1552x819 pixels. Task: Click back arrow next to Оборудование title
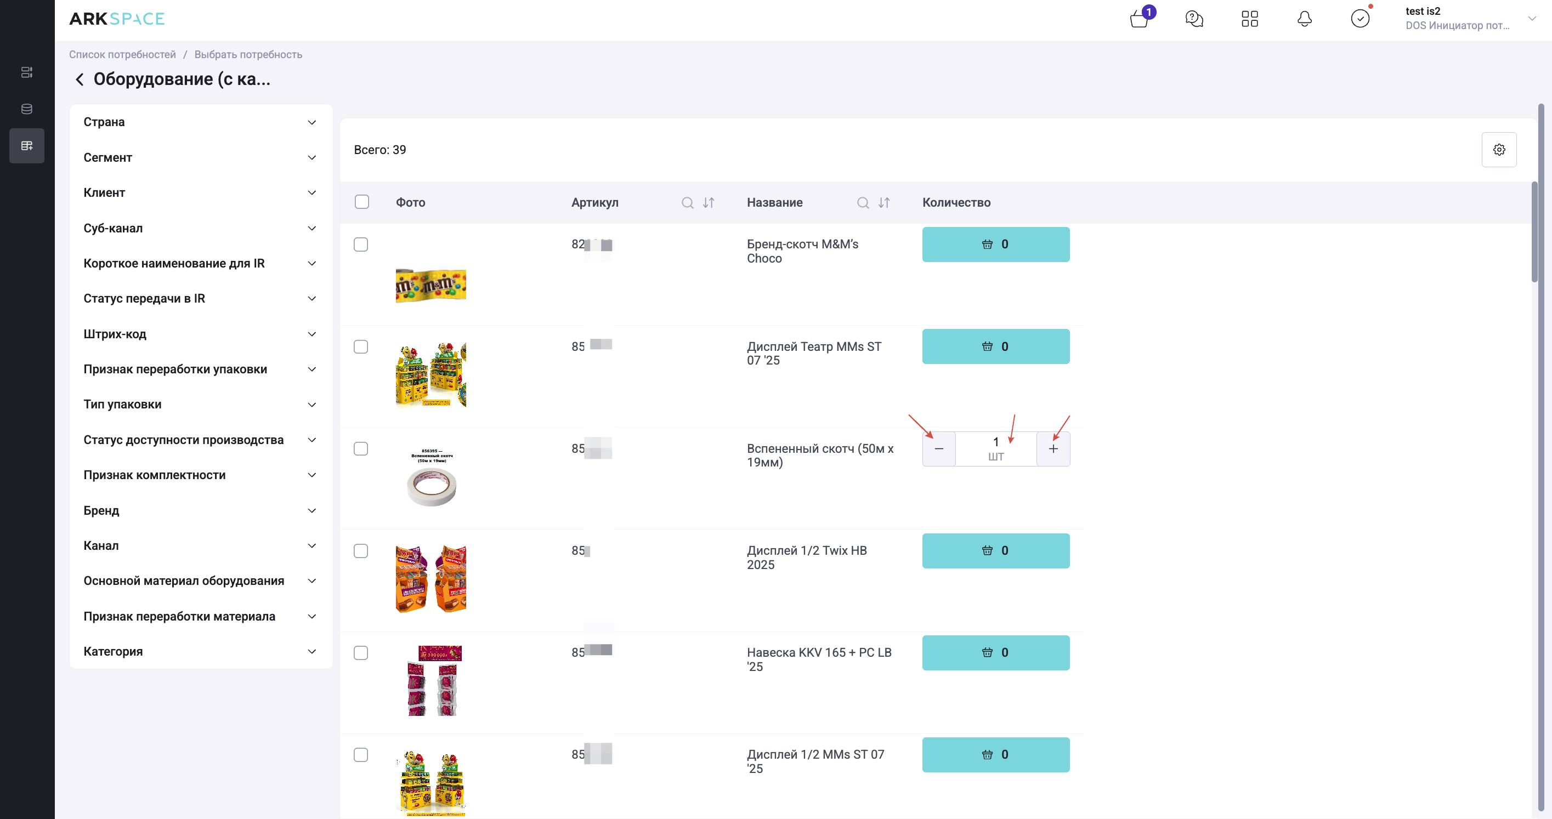click(x=80, y=79)
